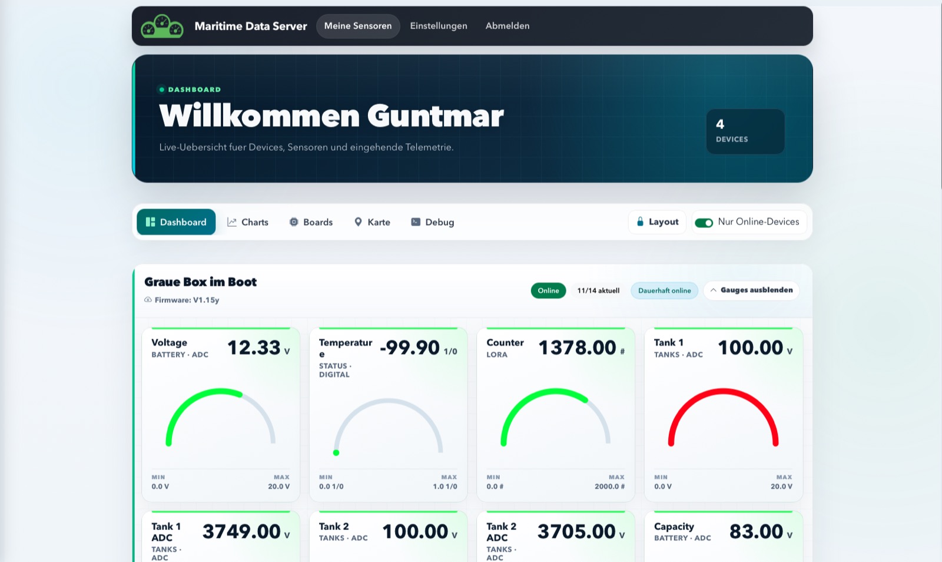Open the Meine Sensoren menu item
Viewport: 942px width, 562px height.
(x=358, y=26)
